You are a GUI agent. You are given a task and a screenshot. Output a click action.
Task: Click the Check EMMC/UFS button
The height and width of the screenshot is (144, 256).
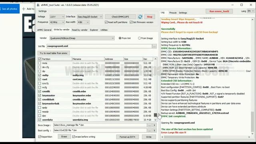pos(120,17)
